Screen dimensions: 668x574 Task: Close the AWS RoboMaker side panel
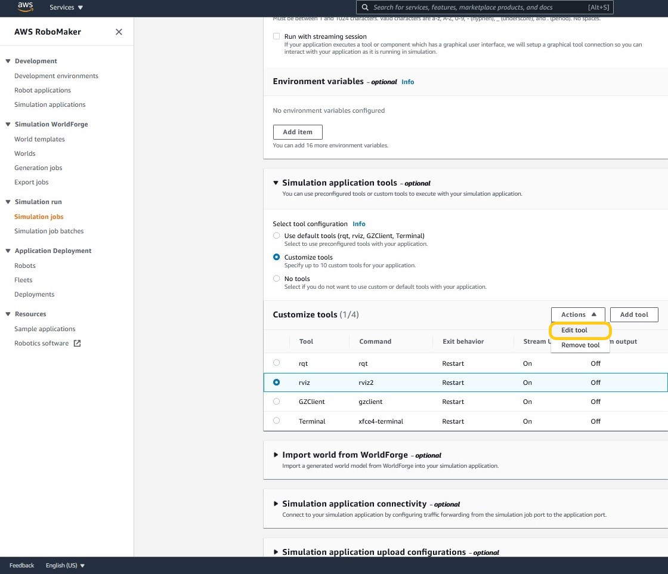coord(119,32)
